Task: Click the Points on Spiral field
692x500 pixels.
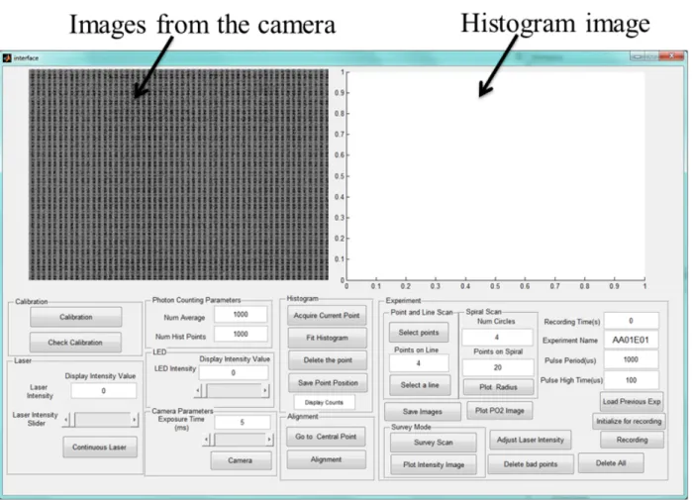Action: coord(498,367)
